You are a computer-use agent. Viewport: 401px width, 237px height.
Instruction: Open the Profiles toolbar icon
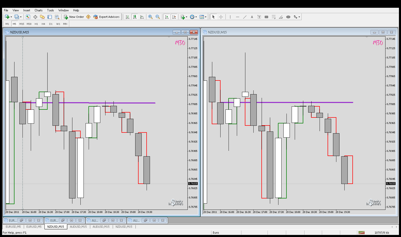(17, 17)
